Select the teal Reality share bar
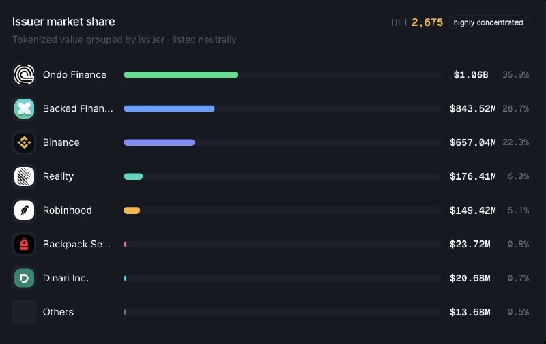Image resolution: width=546 pixels, height=344 pixels. tap(133, 176)
